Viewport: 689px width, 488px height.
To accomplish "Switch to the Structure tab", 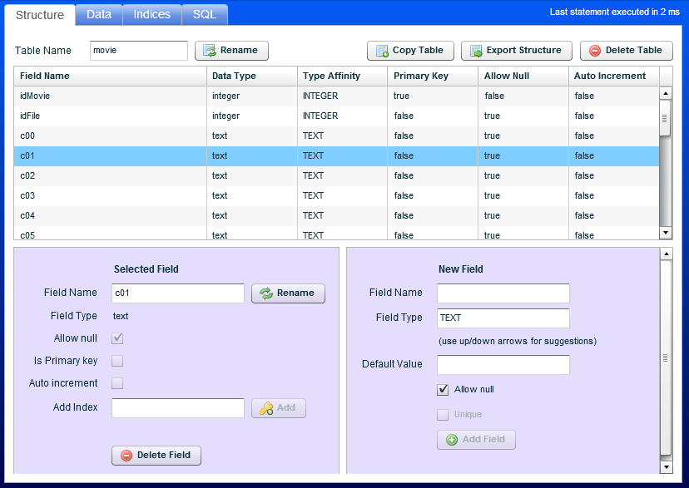I will click(40, 15).
